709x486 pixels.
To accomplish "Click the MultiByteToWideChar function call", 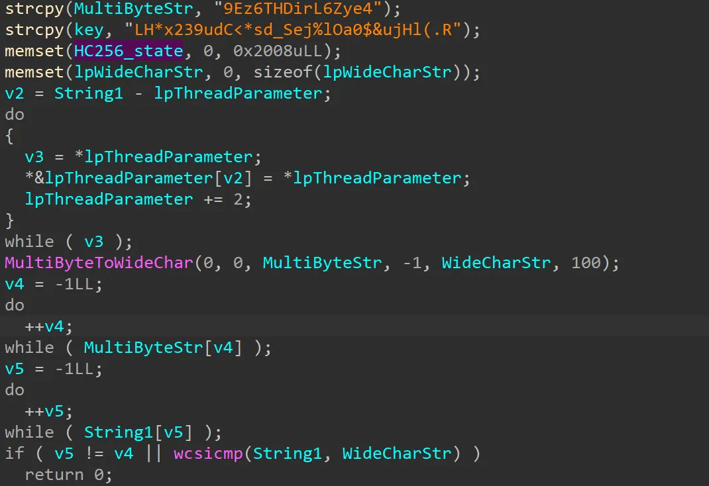I will coord(99,263).
